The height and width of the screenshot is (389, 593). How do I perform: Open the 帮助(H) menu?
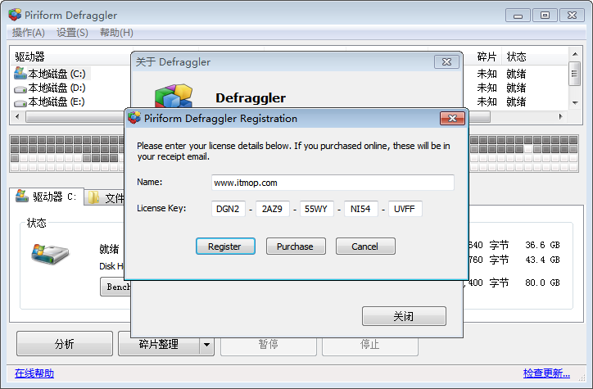click(116, 33)
